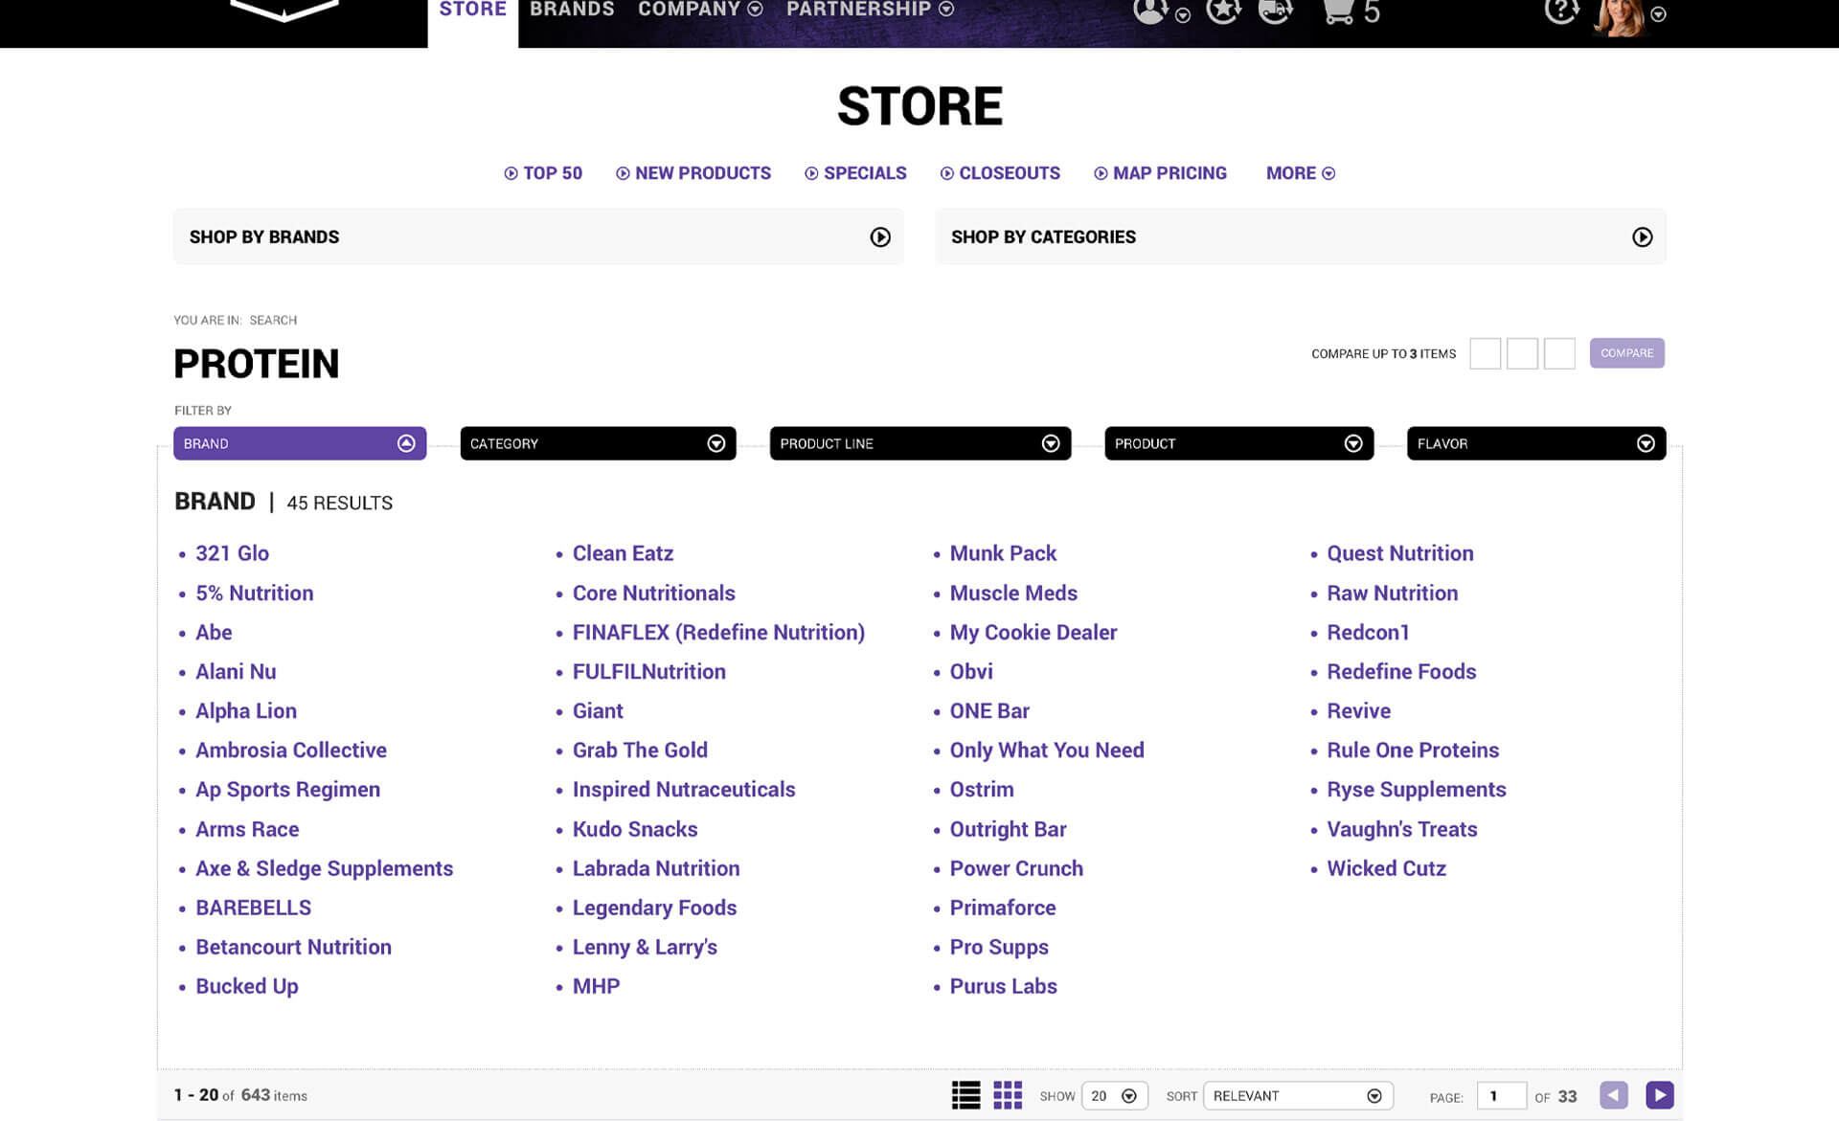Screen dimensions: 1839x1121
Task: Select second compare slot box
Action: pos(1522,353)
